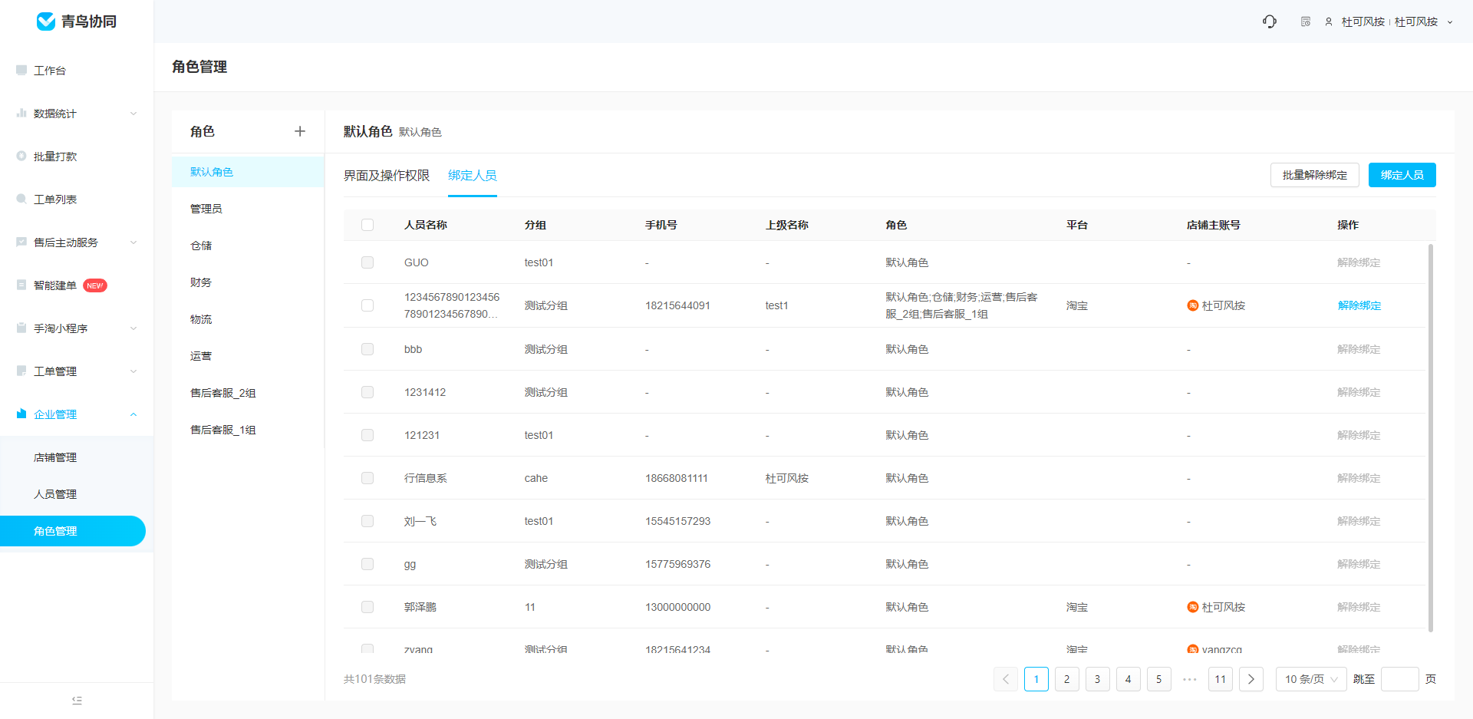Open the user account dropdown arrow
Viewport: 1473px width, 719px height.
(1450, 22)
